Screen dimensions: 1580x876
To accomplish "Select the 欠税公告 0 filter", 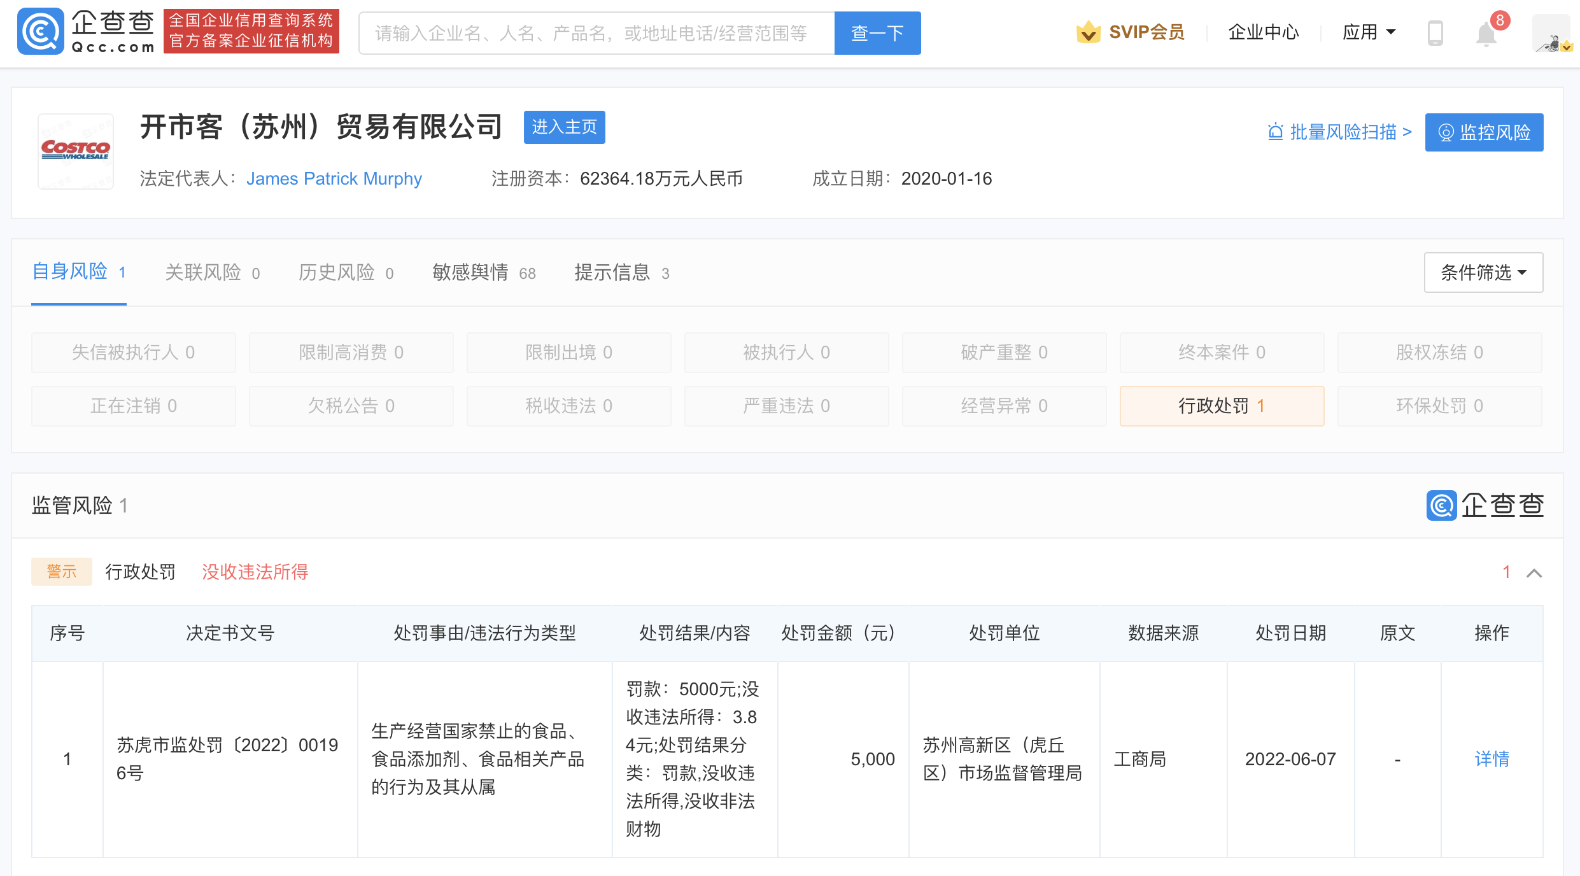I will [x=351, y=406].
